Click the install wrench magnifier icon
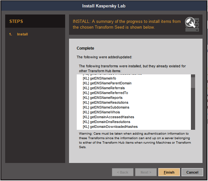This screenshot has height=181, width=208. [x=192, y=25]
